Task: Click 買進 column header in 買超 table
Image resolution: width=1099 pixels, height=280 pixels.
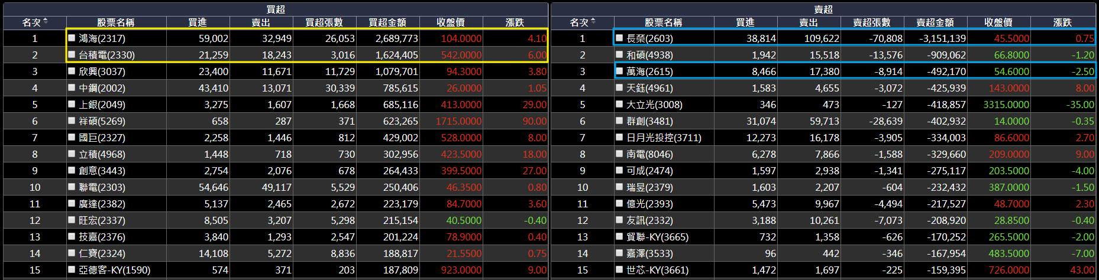Action: point(198,22)
